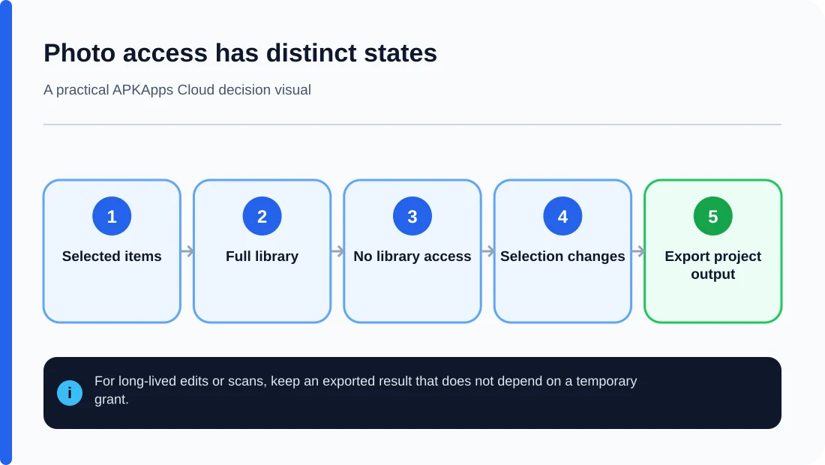Click the "A practical APKApps Cloud decision visual" subtitle
The height and width of the screenshot is (465, 825).
[177, 90]
